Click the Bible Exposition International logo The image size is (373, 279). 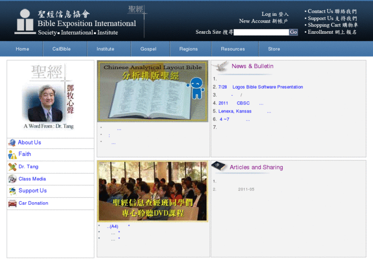(x=75, y=23)
